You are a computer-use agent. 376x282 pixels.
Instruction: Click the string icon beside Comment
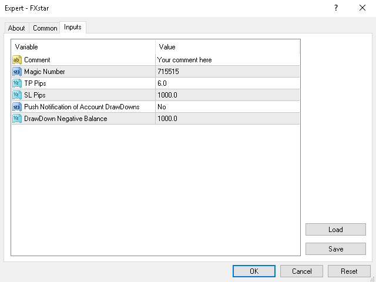pos(17,60)
